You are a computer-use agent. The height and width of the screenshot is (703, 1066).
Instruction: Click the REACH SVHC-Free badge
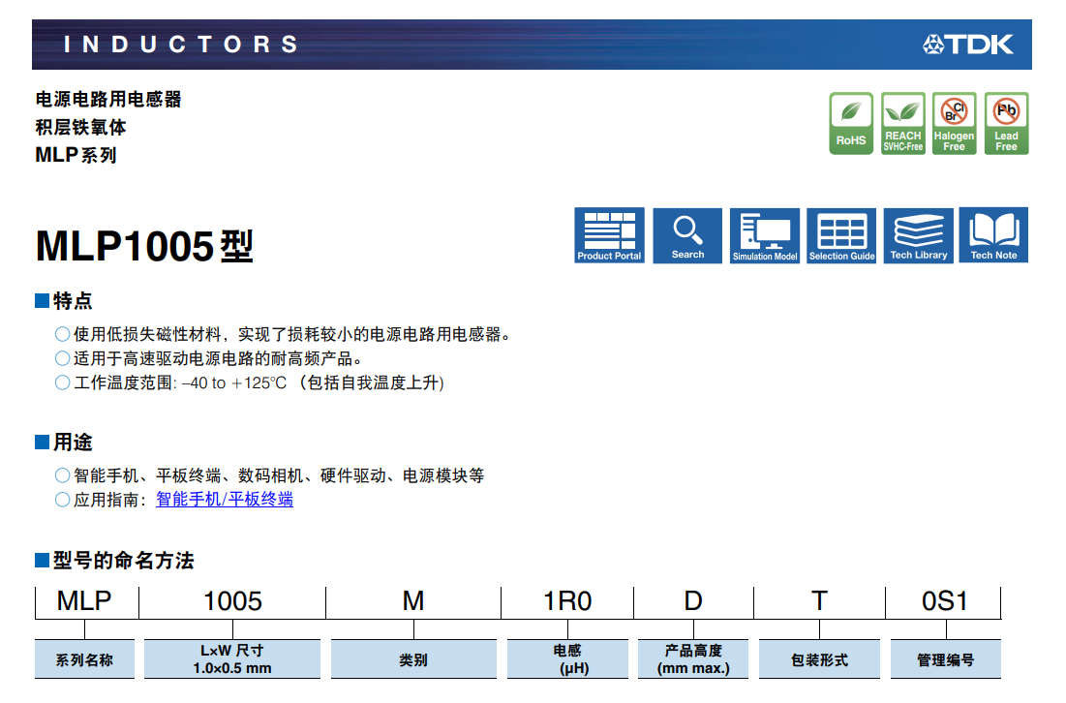[x=902, y=123]
